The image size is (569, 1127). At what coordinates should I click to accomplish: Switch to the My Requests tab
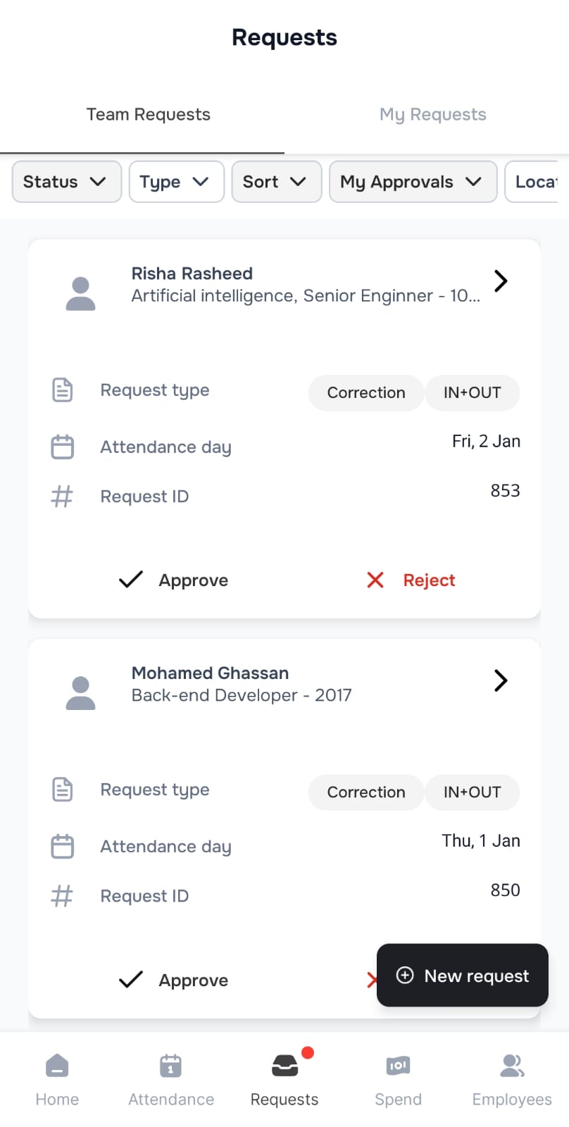pos(432,114)
